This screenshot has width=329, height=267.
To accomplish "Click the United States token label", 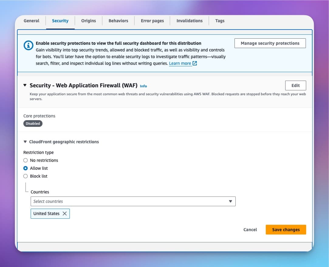I will tap(46, 214).
